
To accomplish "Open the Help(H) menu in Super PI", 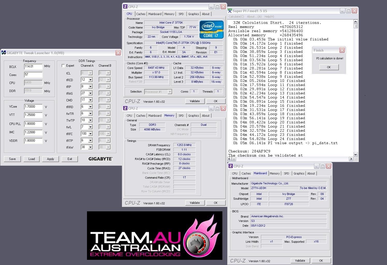I will click(x=269, y=17).
